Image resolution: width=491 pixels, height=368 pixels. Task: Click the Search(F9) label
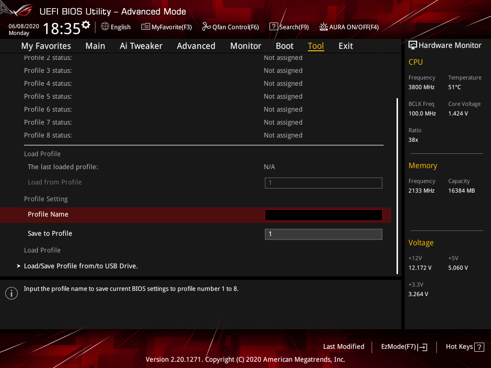(x=294, y=27)
